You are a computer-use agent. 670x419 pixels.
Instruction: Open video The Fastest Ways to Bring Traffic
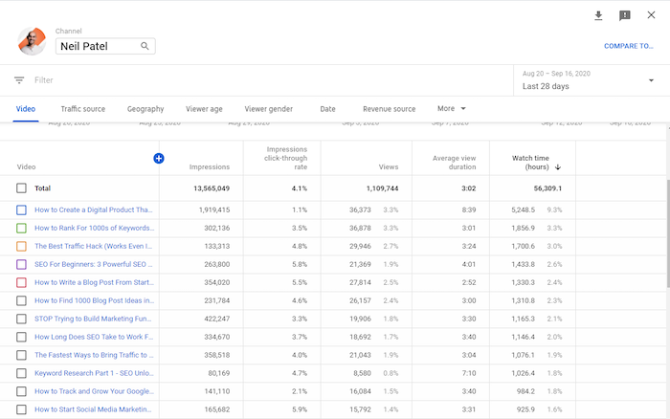(94, 355)
